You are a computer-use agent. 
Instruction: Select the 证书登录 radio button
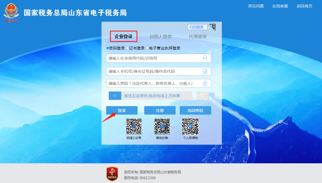127,48
